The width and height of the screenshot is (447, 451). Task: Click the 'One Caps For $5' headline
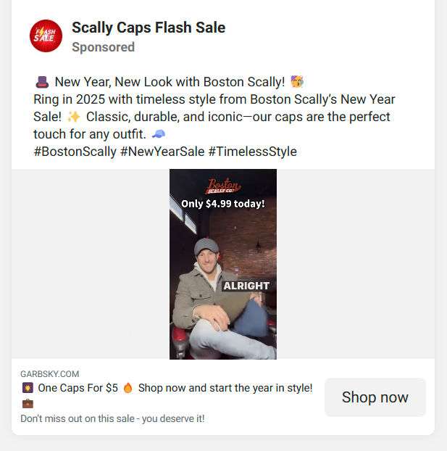(78, 388)
